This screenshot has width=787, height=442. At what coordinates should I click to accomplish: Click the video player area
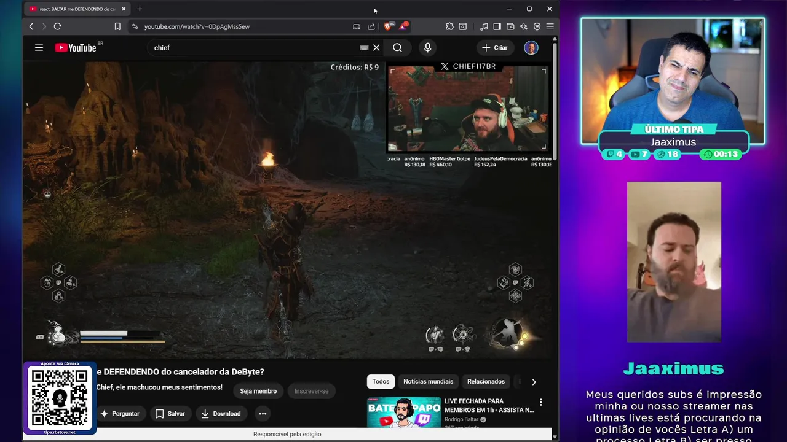[288, 209]
